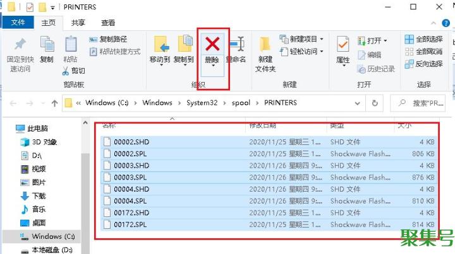
Task: Click the red X Delete icon
Action: [x=213, y=44]
